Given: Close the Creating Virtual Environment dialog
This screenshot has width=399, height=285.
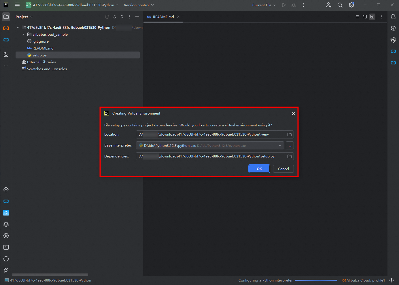Looking at the screenshot, I should point(294,113).
